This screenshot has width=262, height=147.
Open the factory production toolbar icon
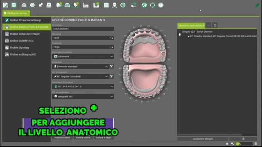tap(86, 5)
